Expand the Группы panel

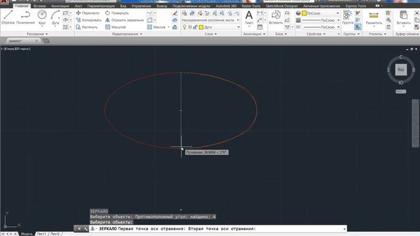352,34
